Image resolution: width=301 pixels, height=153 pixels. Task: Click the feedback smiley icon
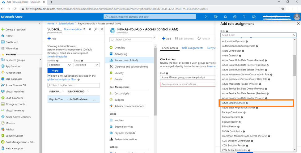(x=254, y=17)
